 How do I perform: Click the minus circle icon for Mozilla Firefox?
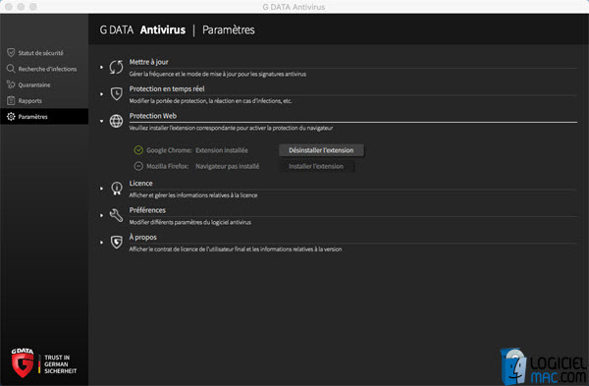click(x=138, y=166)
